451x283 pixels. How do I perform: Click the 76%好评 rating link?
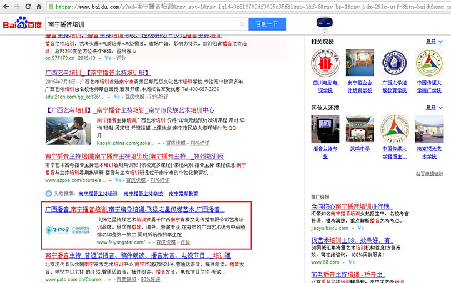point(199,143)
